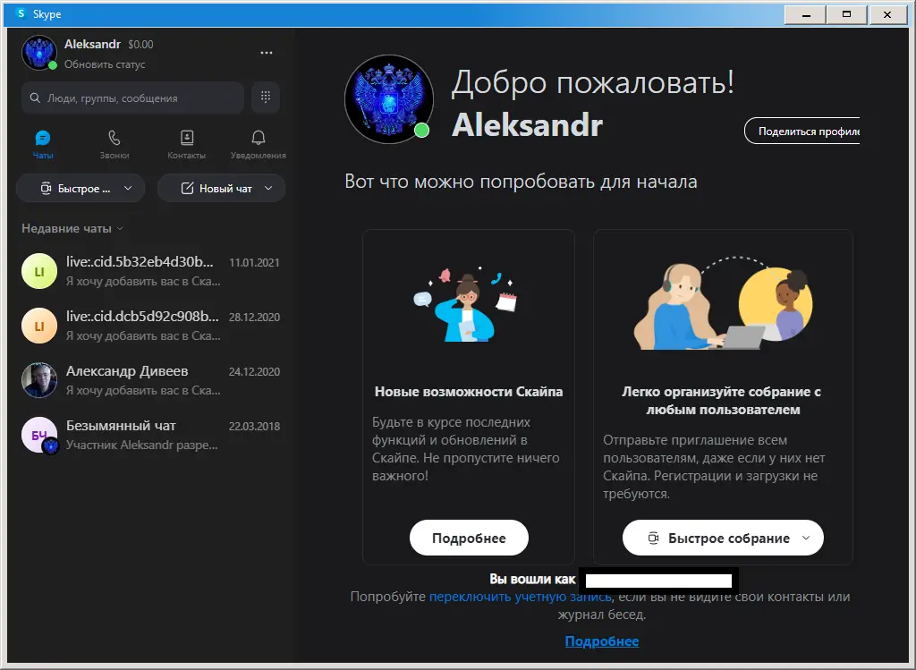Click the Новые возможности Скайпа illustration
This screenshot has height=670, width=916.
[x=465, y=304]
